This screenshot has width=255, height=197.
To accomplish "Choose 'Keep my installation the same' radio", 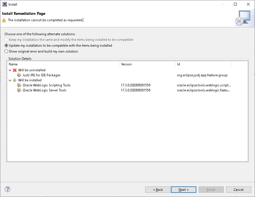I will click(x=6, y=40).
